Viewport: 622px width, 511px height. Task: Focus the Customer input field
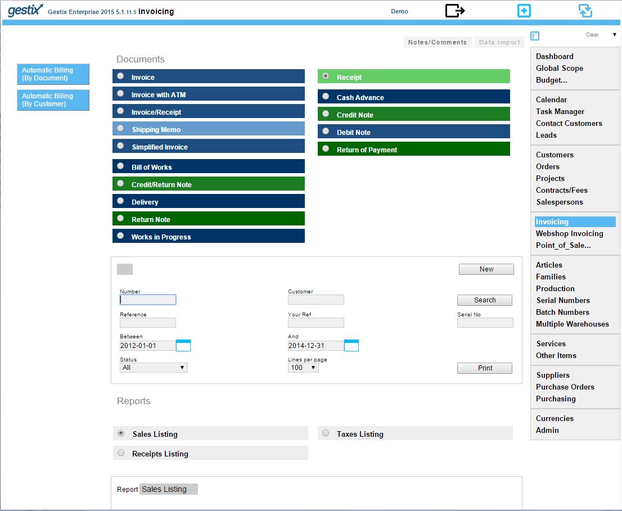(x=315, y=300)
